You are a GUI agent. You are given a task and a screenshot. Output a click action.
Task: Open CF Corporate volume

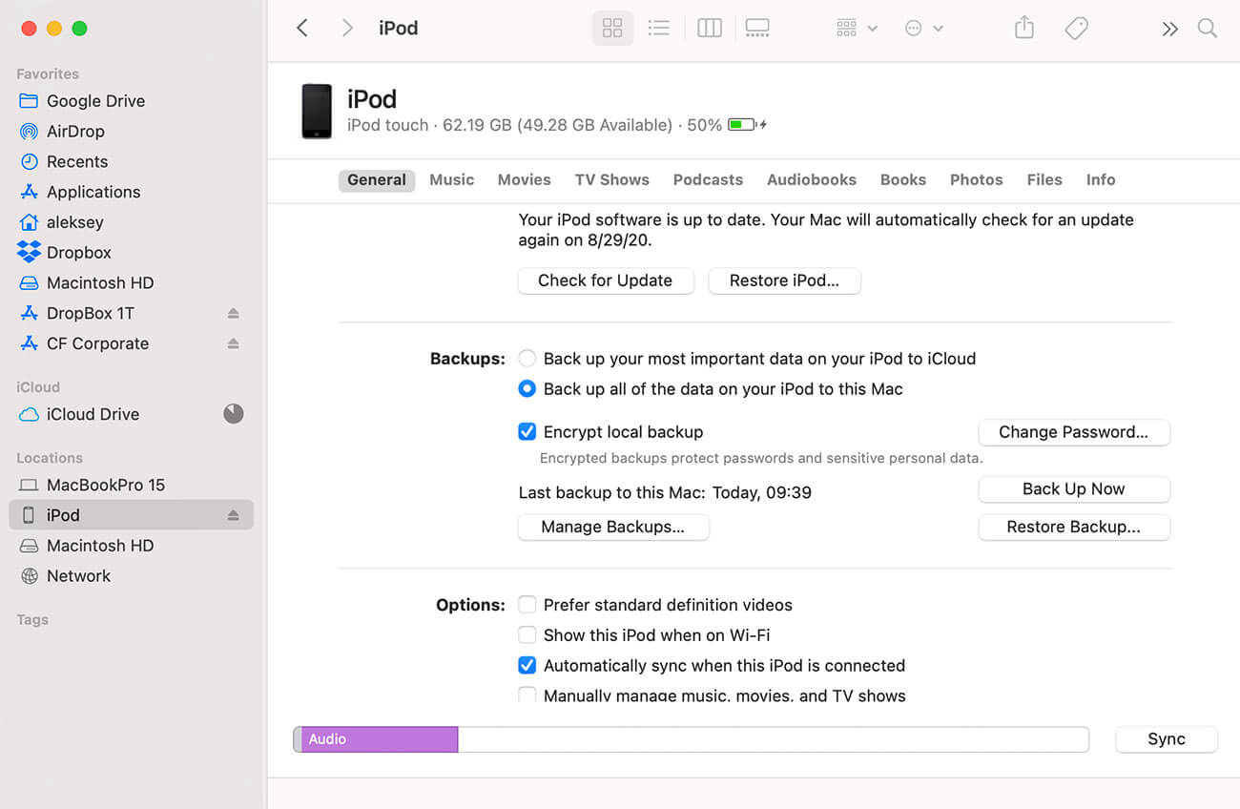coord(97,344)
